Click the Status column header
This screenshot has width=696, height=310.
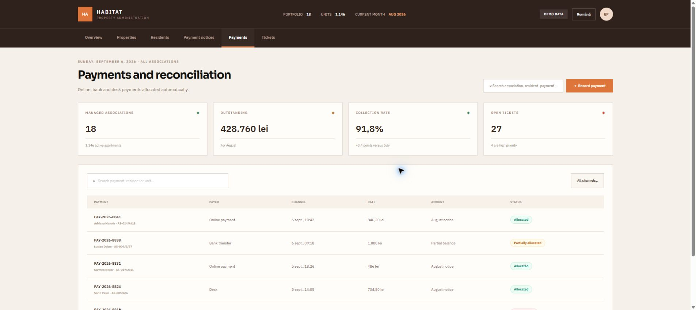pos(516,202)
